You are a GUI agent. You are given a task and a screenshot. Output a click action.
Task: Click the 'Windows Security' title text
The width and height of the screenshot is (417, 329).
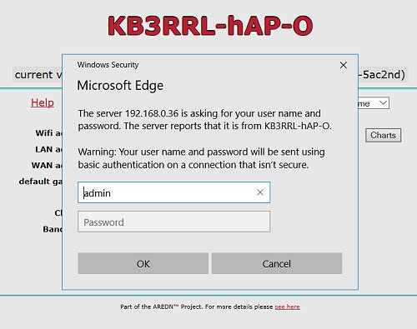[x=108, y=65]
